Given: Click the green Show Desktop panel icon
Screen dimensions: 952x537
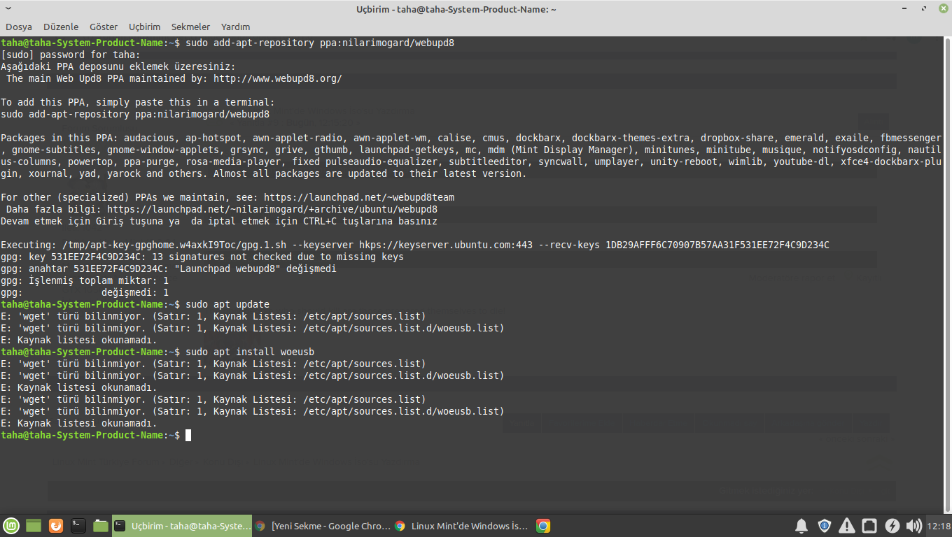Looking at the screenshot, I should tap(34, 526).
